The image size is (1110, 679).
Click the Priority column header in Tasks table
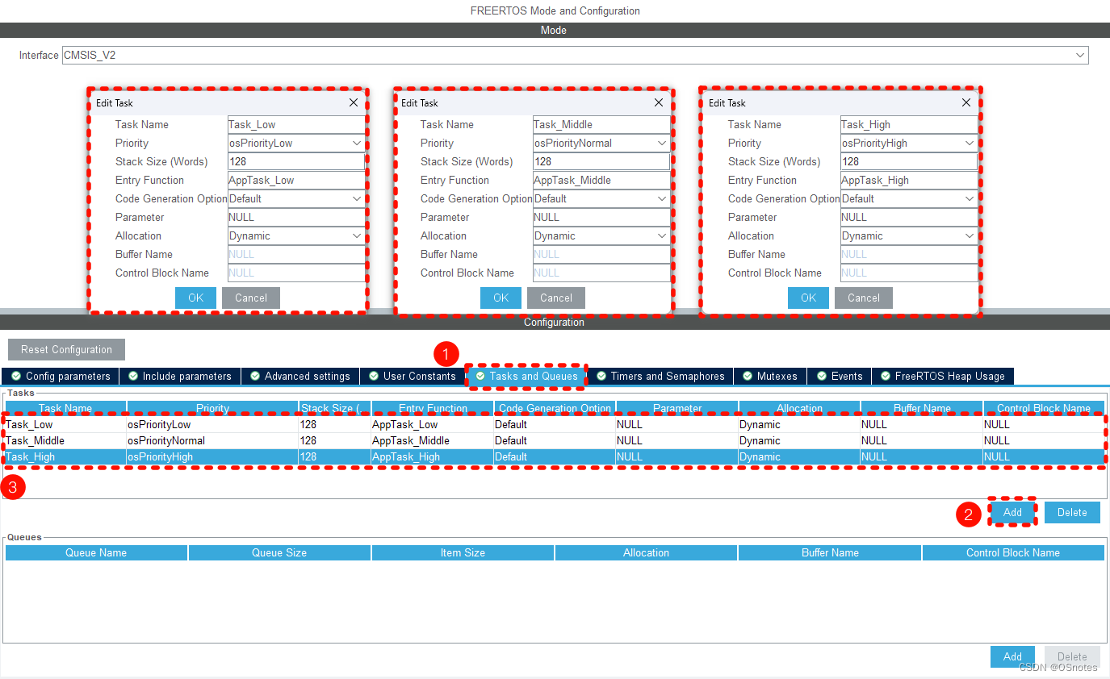click(x=212, y=408)
